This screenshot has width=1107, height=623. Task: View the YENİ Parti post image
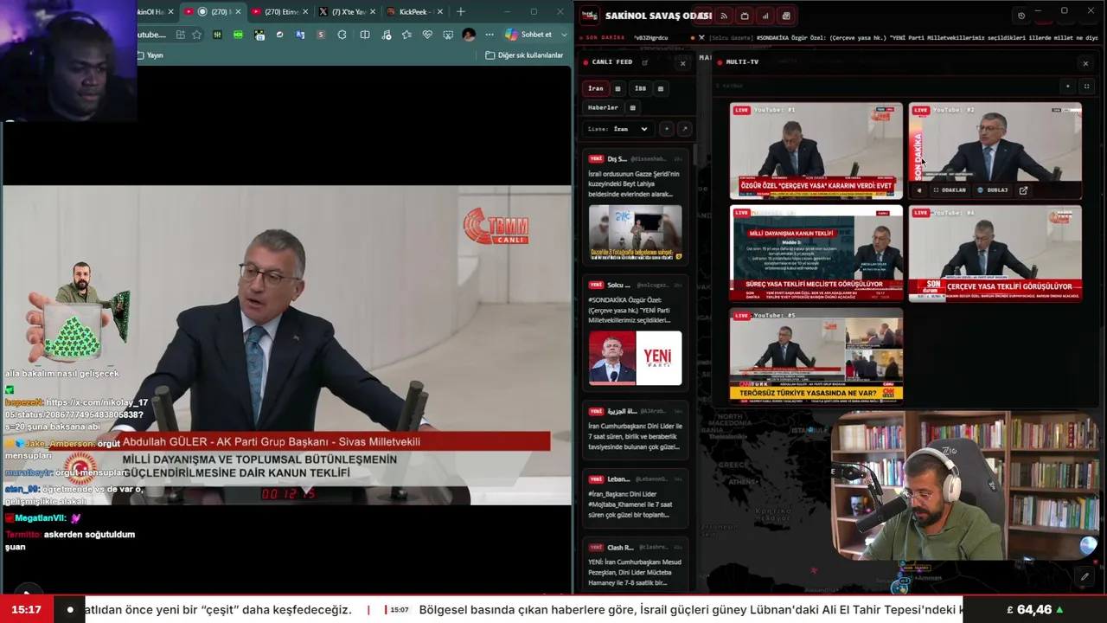click(635, 358)
